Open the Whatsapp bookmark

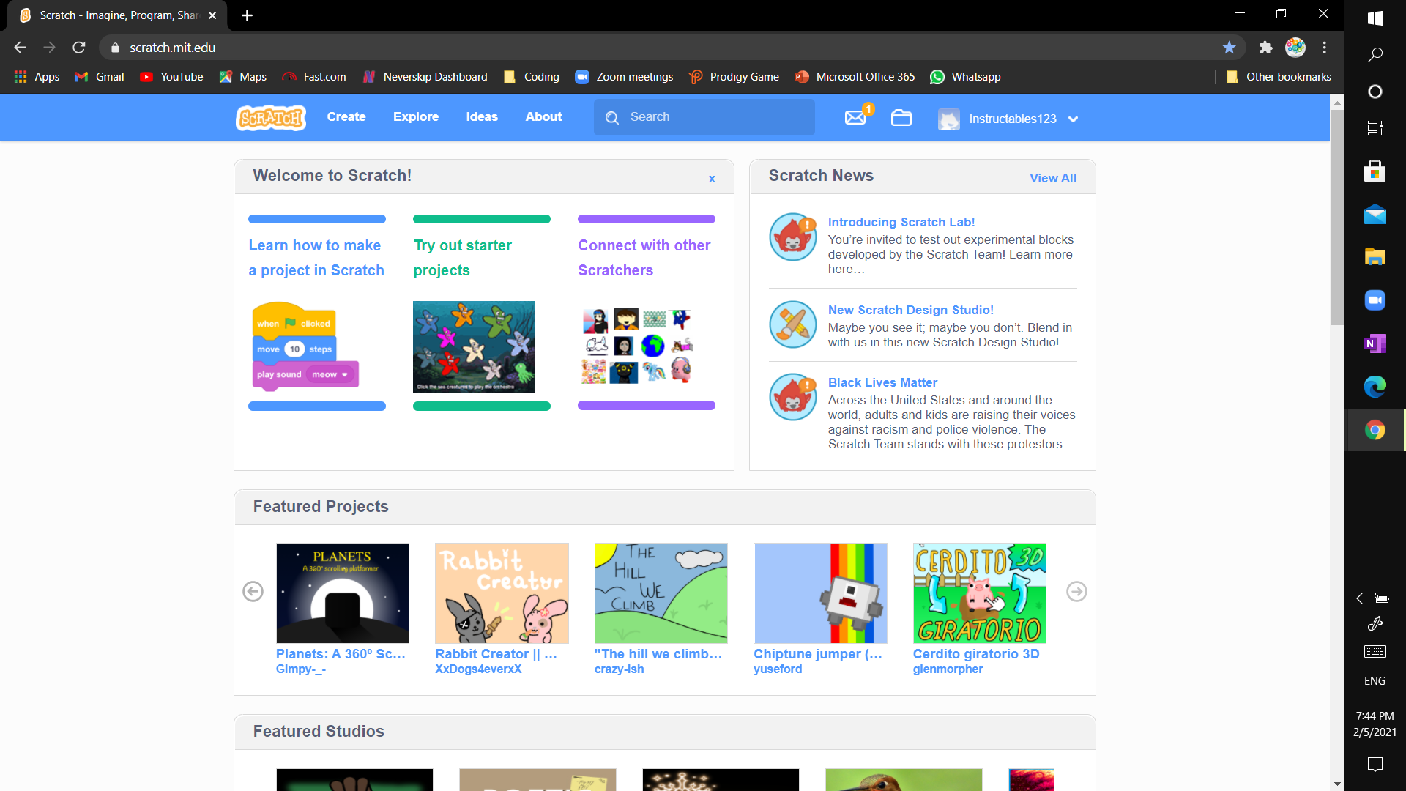[965, 76]
